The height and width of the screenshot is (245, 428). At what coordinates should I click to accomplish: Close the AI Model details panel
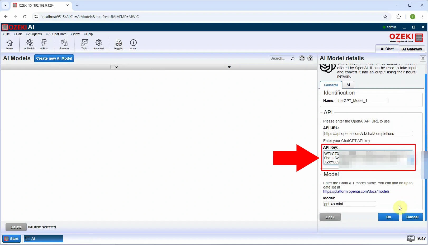coord(423,58)
